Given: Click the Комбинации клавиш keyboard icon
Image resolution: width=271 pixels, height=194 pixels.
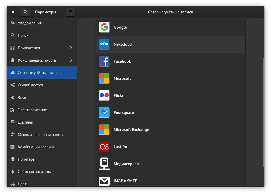Looking at the screenshot, I should [x=12, y=147].
